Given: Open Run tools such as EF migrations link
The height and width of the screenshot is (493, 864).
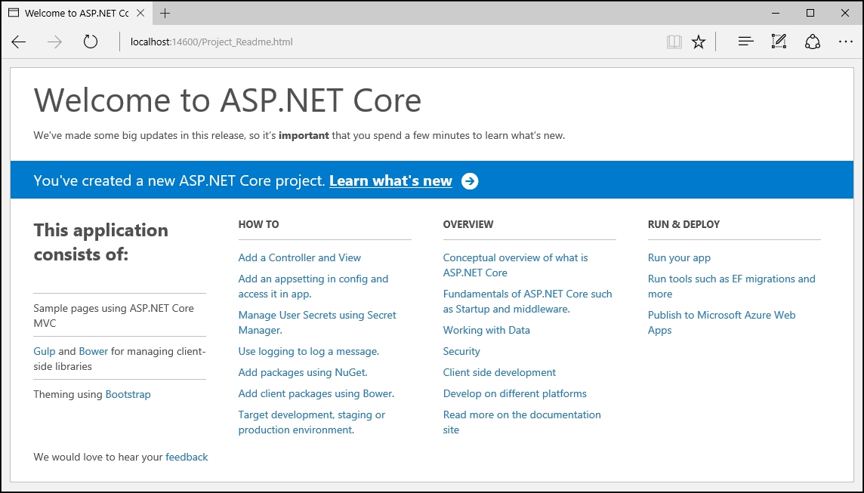Looking at the screenshot, I should 731,286.
